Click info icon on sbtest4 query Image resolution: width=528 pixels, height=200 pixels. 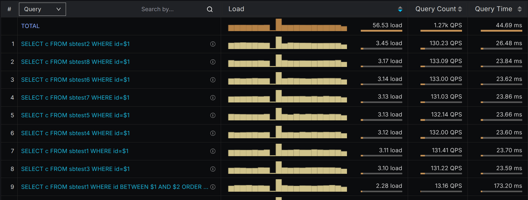[213, 133]
